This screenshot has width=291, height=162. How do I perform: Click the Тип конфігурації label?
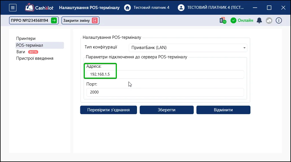coord(101,47)
